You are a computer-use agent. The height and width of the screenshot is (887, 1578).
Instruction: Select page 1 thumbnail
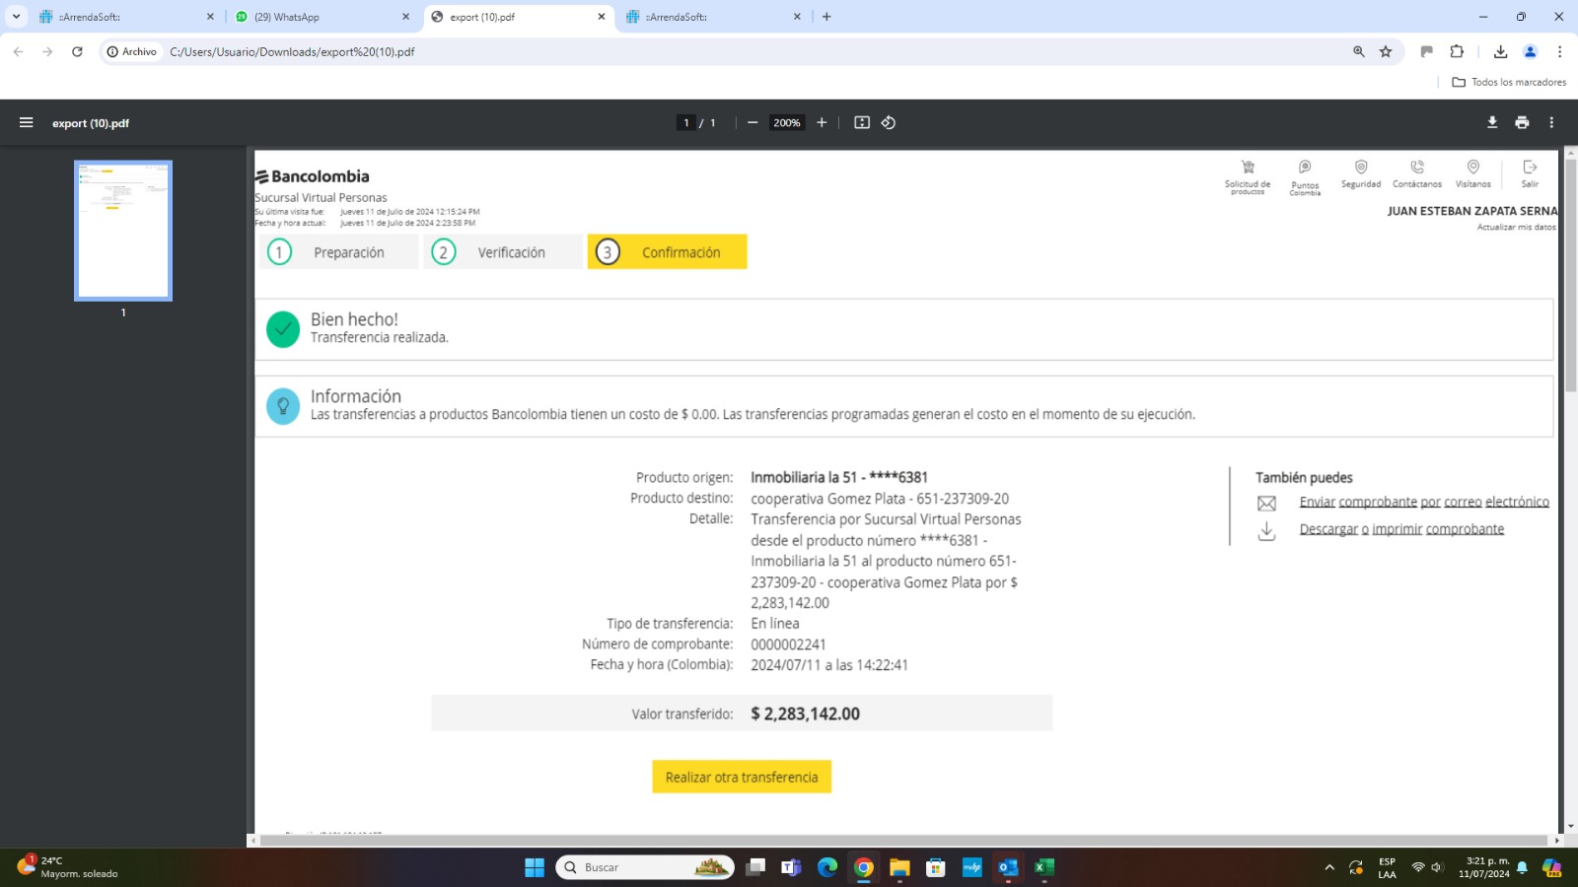tap(123, 231)
